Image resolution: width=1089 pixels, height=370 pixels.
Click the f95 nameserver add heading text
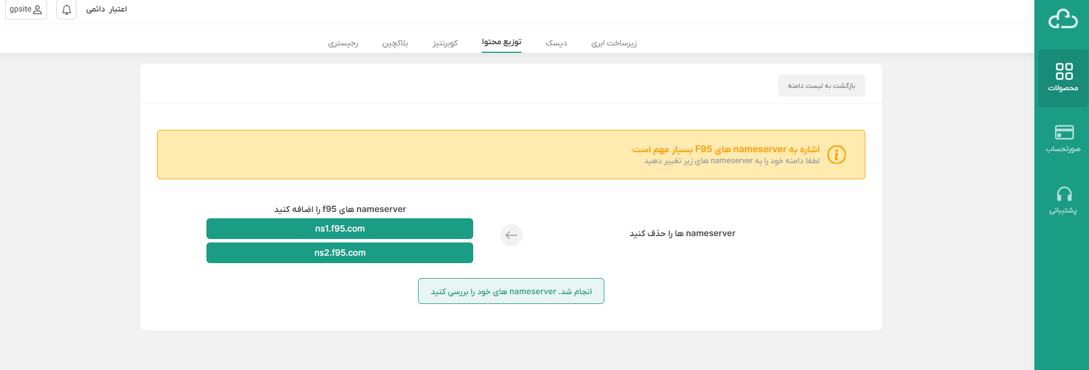[x=340, y=209]
